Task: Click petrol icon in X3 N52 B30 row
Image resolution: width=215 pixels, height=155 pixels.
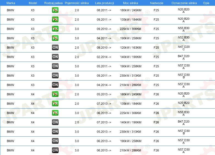Action: coord(55,38)
